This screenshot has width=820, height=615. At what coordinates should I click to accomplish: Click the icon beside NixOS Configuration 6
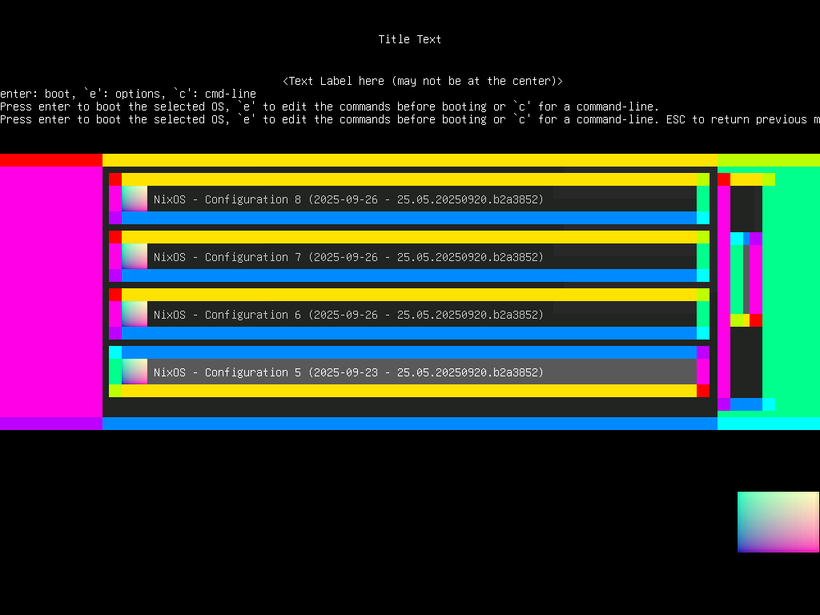pos(135,314)
